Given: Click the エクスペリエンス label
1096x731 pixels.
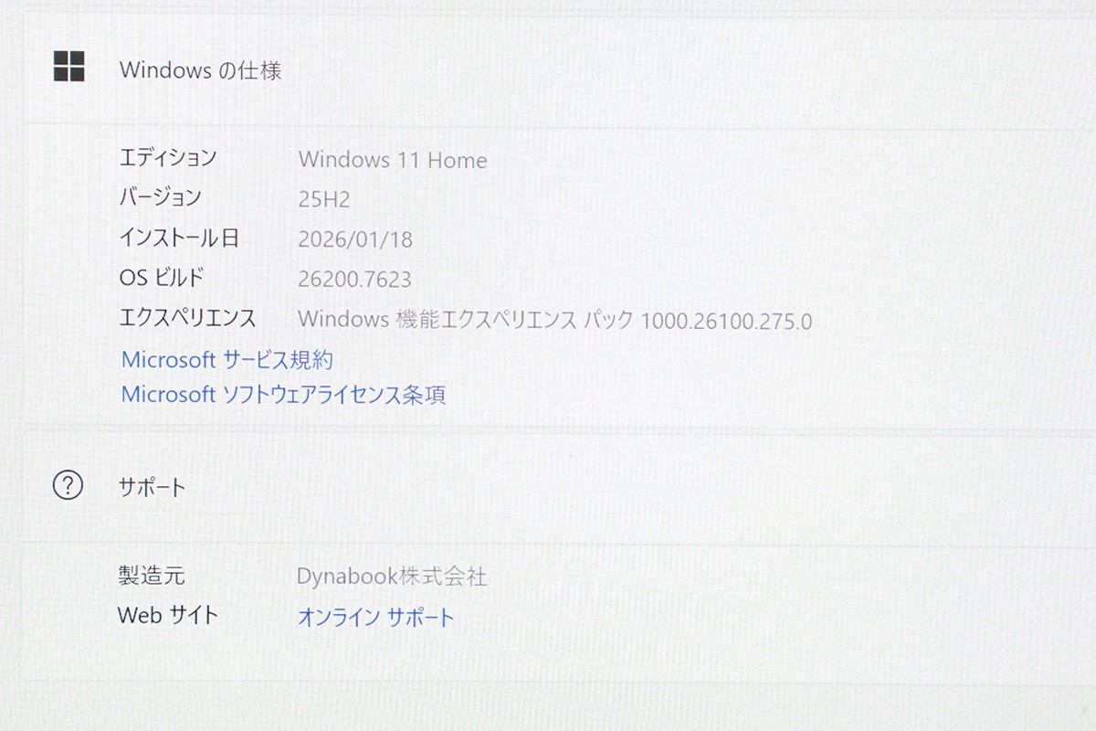Looking at the screenshot, I should pyautogui.click(x=189, y=318).
